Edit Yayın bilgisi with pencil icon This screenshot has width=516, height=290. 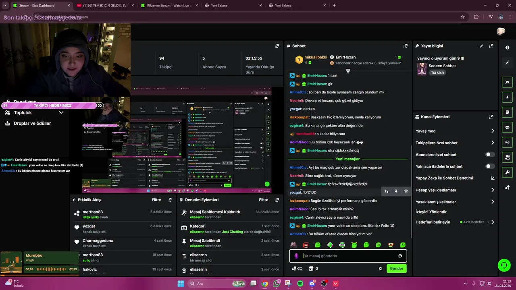pyautogui.click(x=481, y=46)
